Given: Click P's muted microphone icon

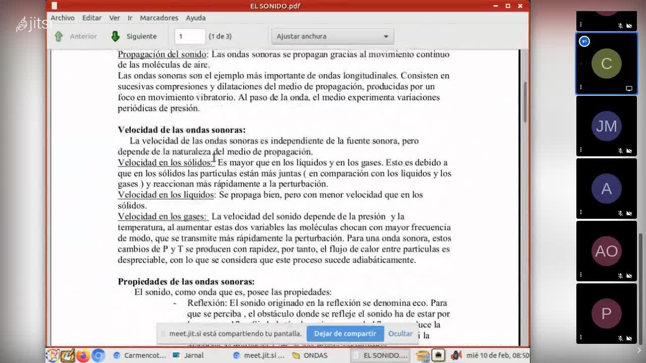Looking at the screenshot, I should pos(621,338).
